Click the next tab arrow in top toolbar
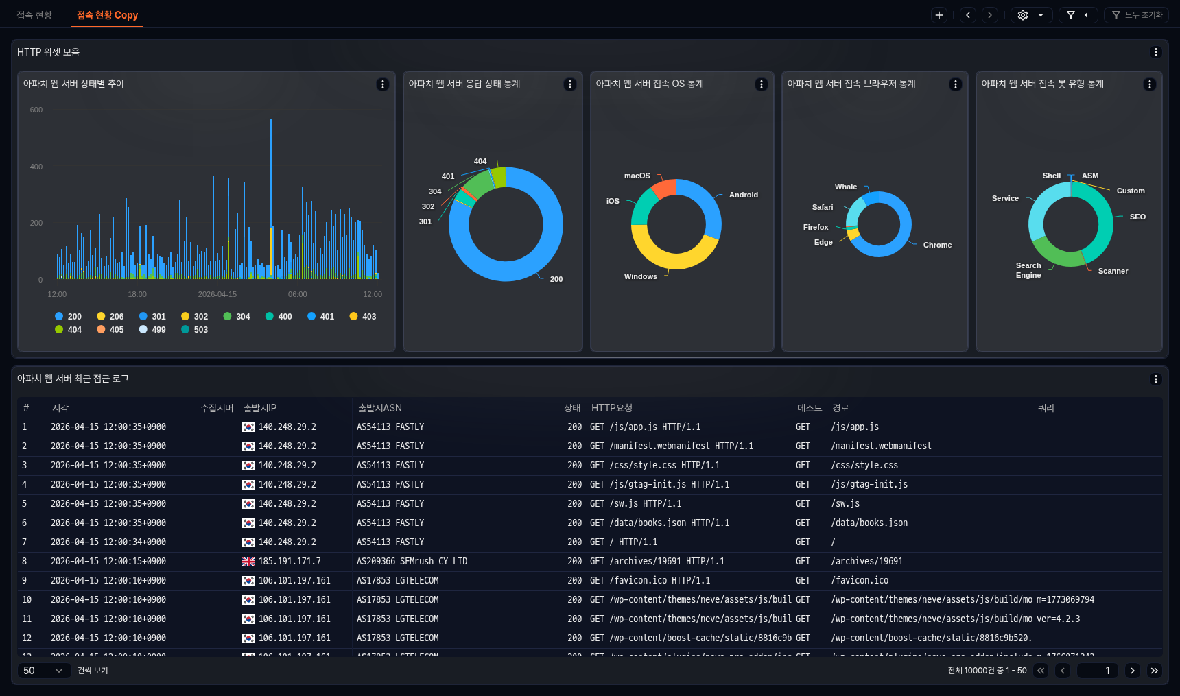The image size is (1180, 696). pyautogui.click(x=989, y=15)
